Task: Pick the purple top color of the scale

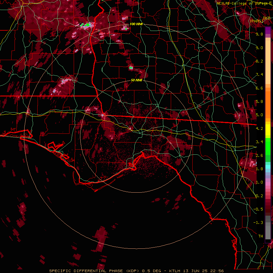Action: pos(268,31)
